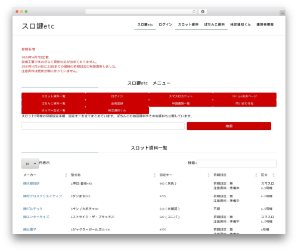Click the Sキンノカボチャ model cell
The height and width of the screenshot is (252, 298).
click(85, 209)
